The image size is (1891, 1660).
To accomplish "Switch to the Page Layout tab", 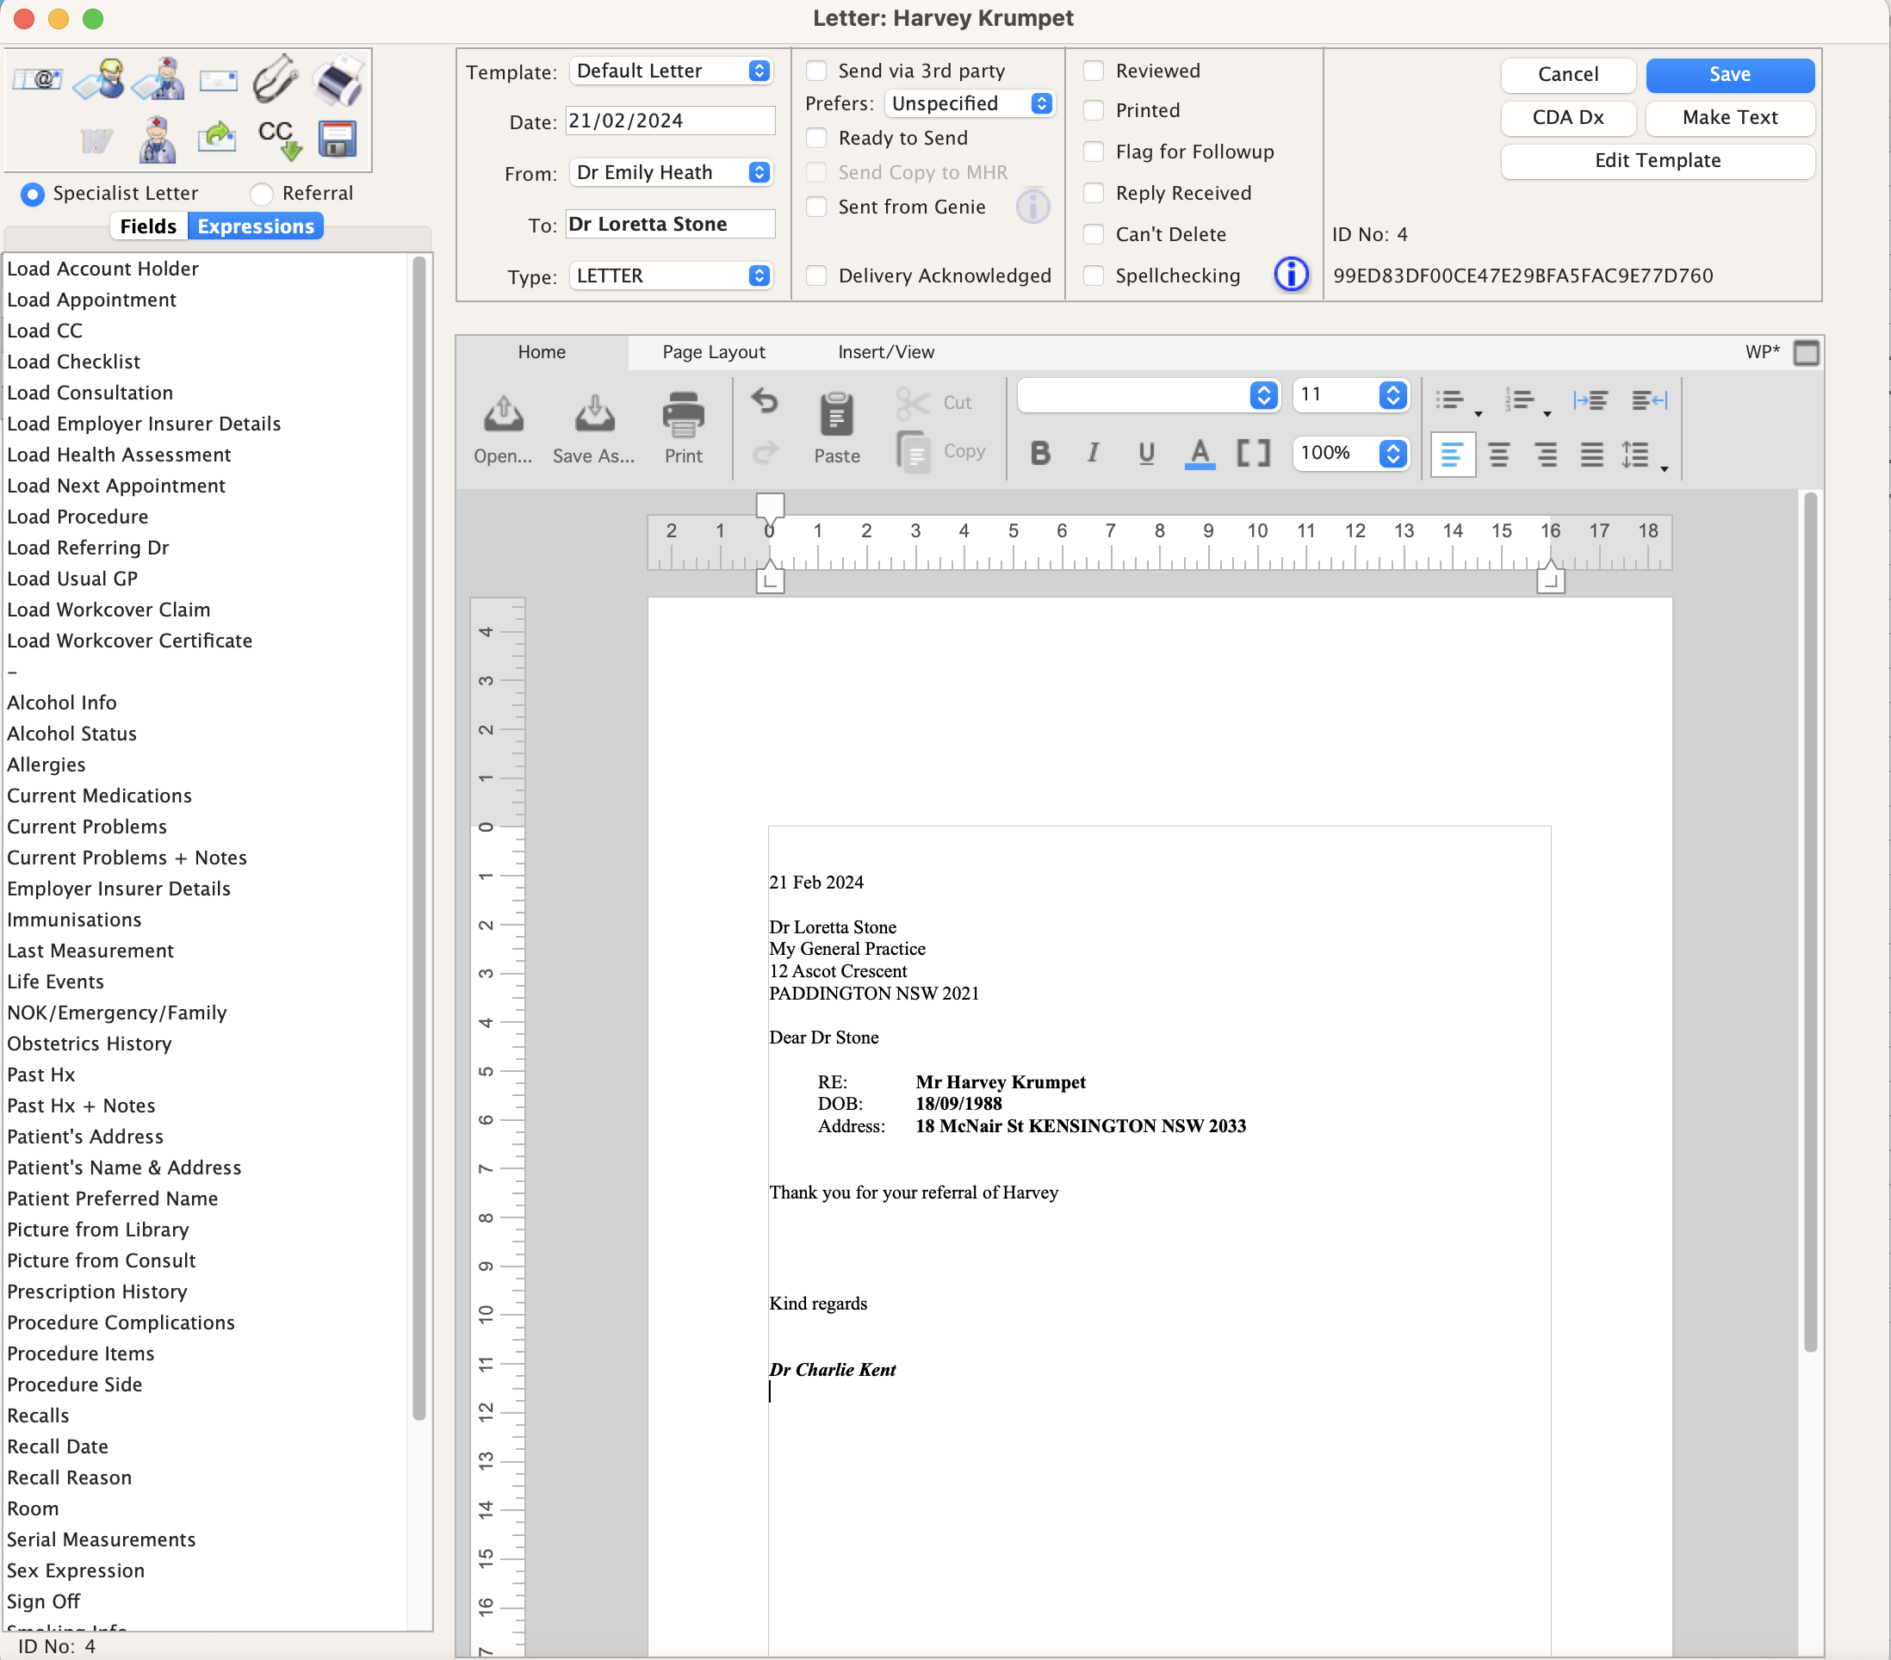I will pos(712,352).
